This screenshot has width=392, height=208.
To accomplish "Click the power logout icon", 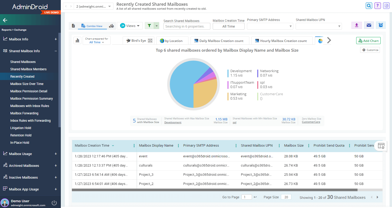I will [54, 203].
